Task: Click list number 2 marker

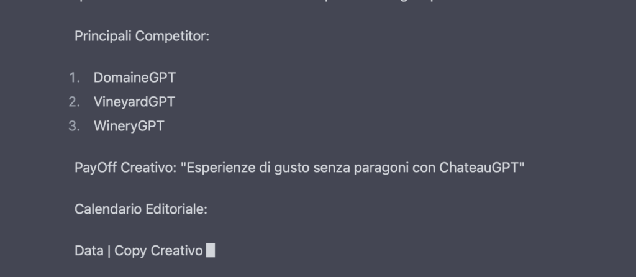Action: click(x=75, y=101)
